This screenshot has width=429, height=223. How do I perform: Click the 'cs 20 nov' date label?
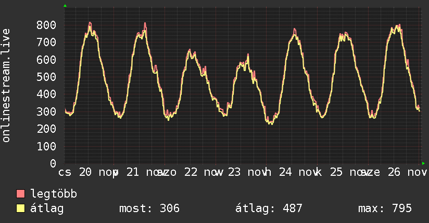(x=88, y=172)
